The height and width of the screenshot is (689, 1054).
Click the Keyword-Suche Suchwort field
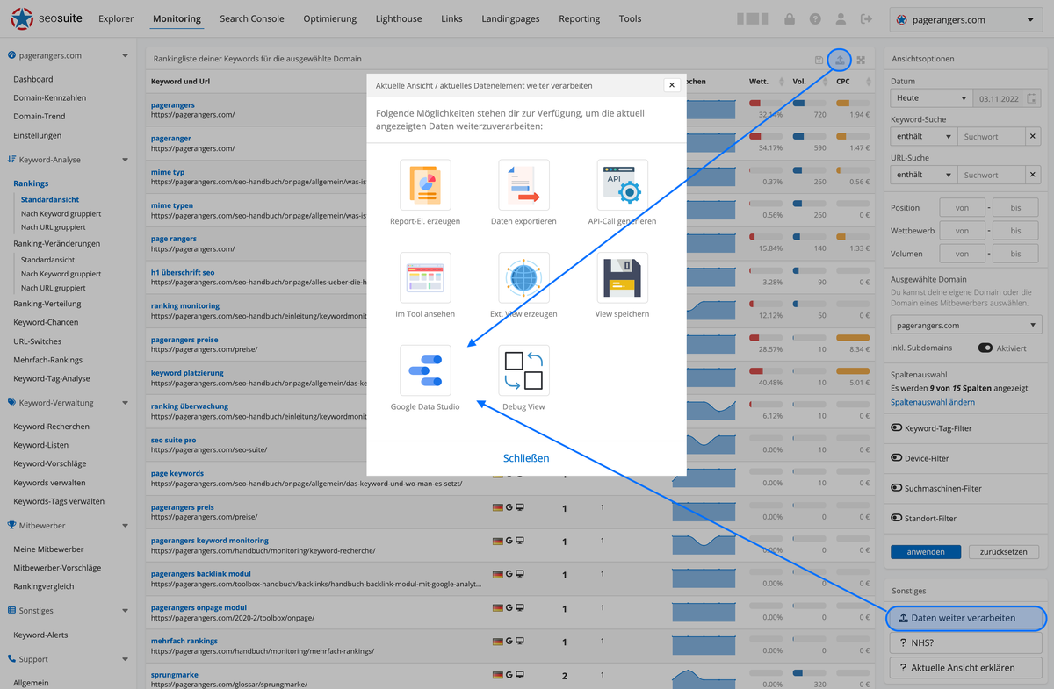click(x=992, y=137)
